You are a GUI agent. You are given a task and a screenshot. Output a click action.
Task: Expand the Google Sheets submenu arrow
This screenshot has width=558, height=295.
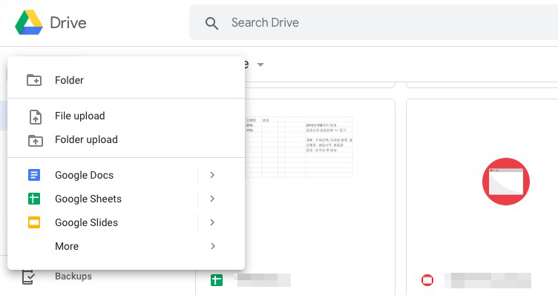[212, 199]
